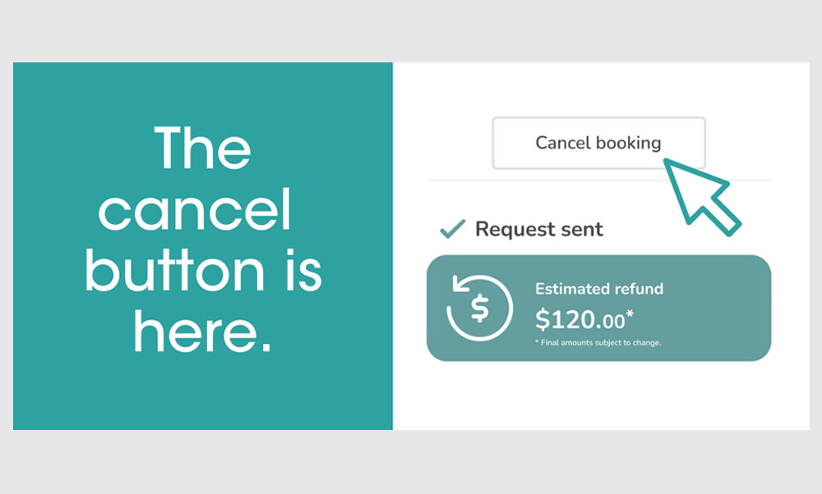822x494 pixels.
Task: Click the circular refund dollar icon
Action: click(x=479, y=308)
